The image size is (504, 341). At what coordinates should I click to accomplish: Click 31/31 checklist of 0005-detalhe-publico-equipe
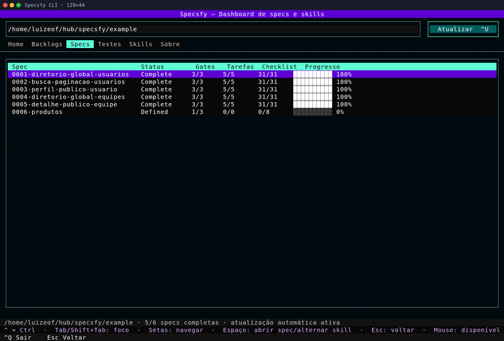(x=268, y=104)
